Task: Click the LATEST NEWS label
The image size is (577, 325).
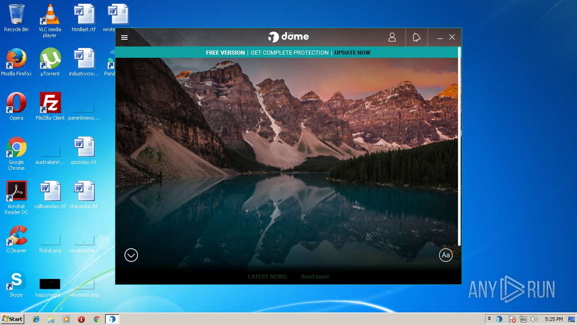Action: click(267, 277)
